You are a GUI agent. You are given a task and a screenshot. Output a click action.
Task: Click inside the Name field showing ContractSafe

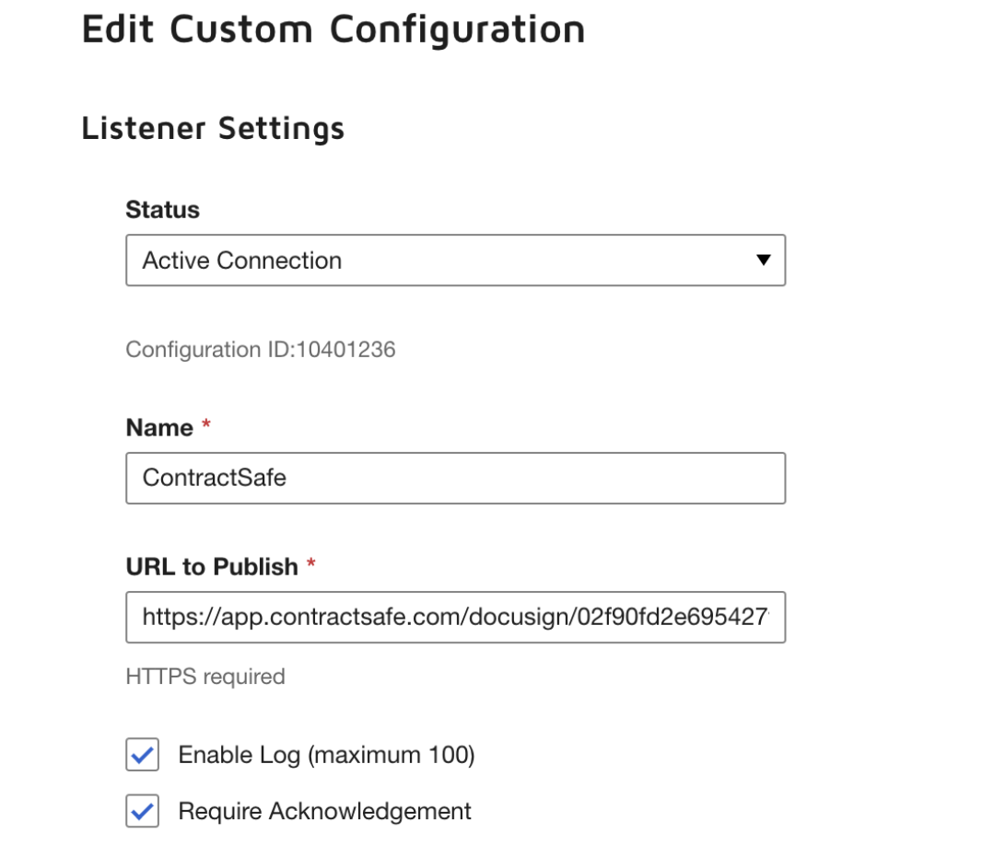(x=455, y=478)
